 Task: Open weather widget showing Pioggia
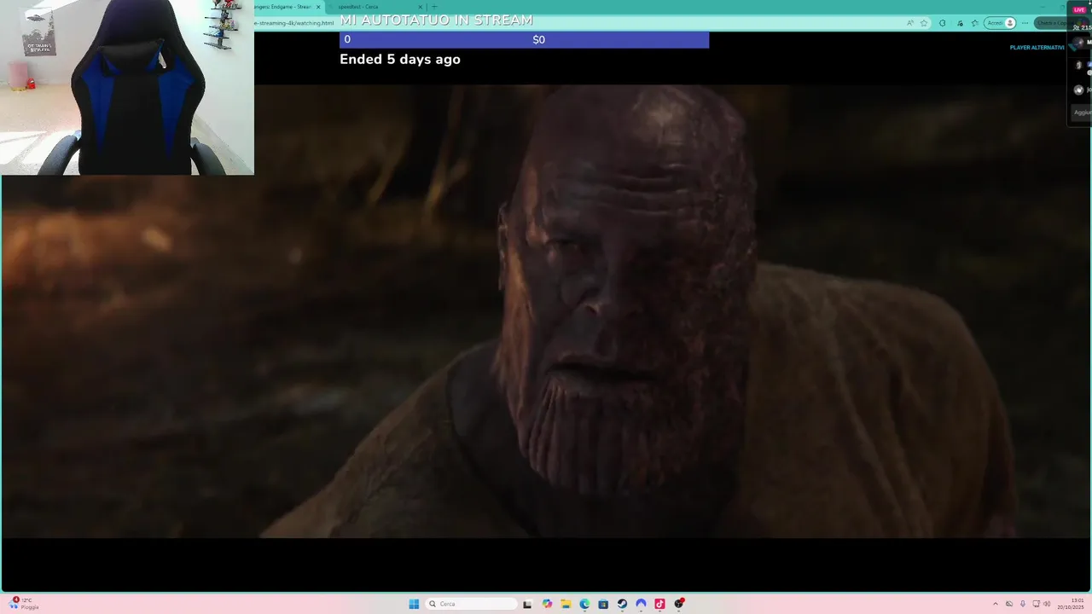pos(24,604)
